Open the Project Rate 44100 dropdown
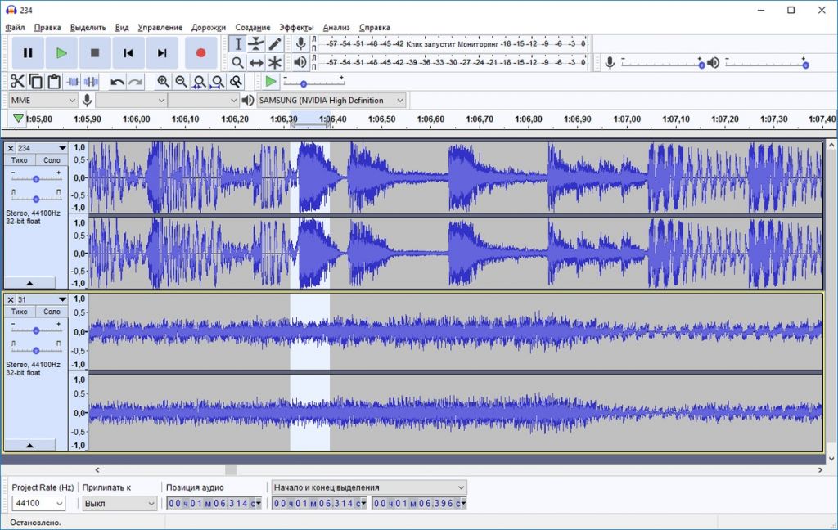 pos(38,504)
